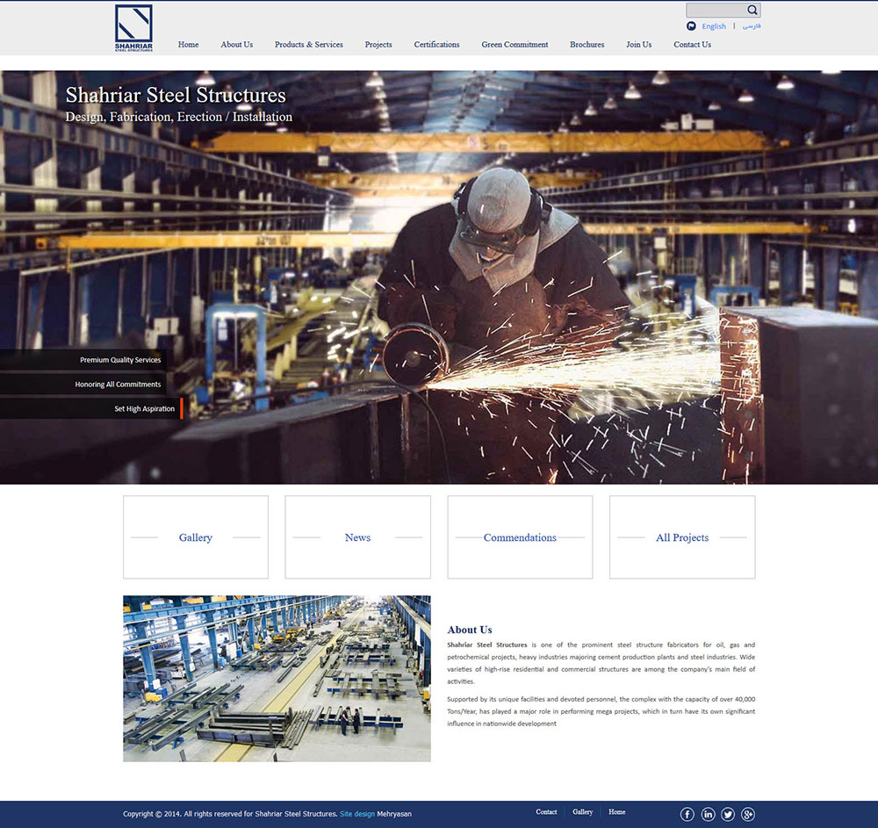
Task: Open the Certifications page
Action: click(436, 44)
